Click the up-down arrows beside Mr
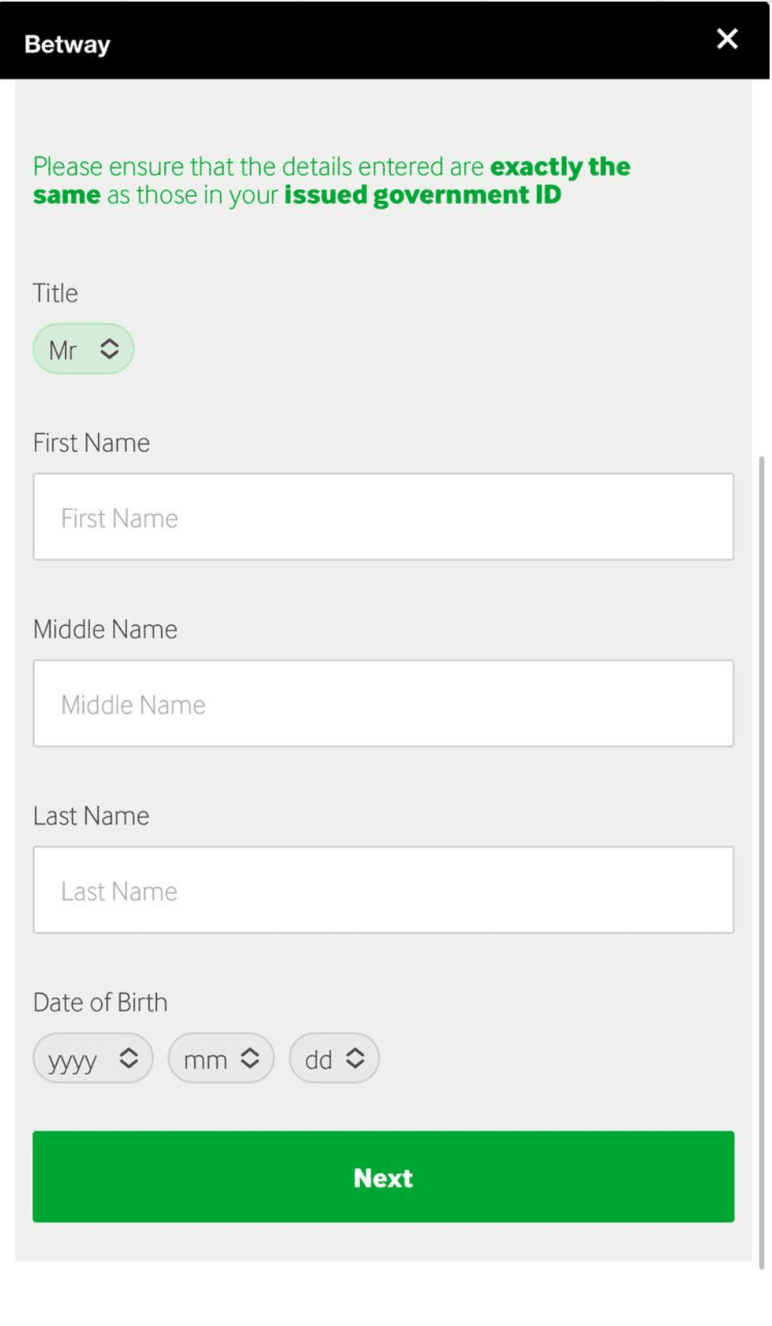The image size is (772, 1326). (x=109, y=349)
